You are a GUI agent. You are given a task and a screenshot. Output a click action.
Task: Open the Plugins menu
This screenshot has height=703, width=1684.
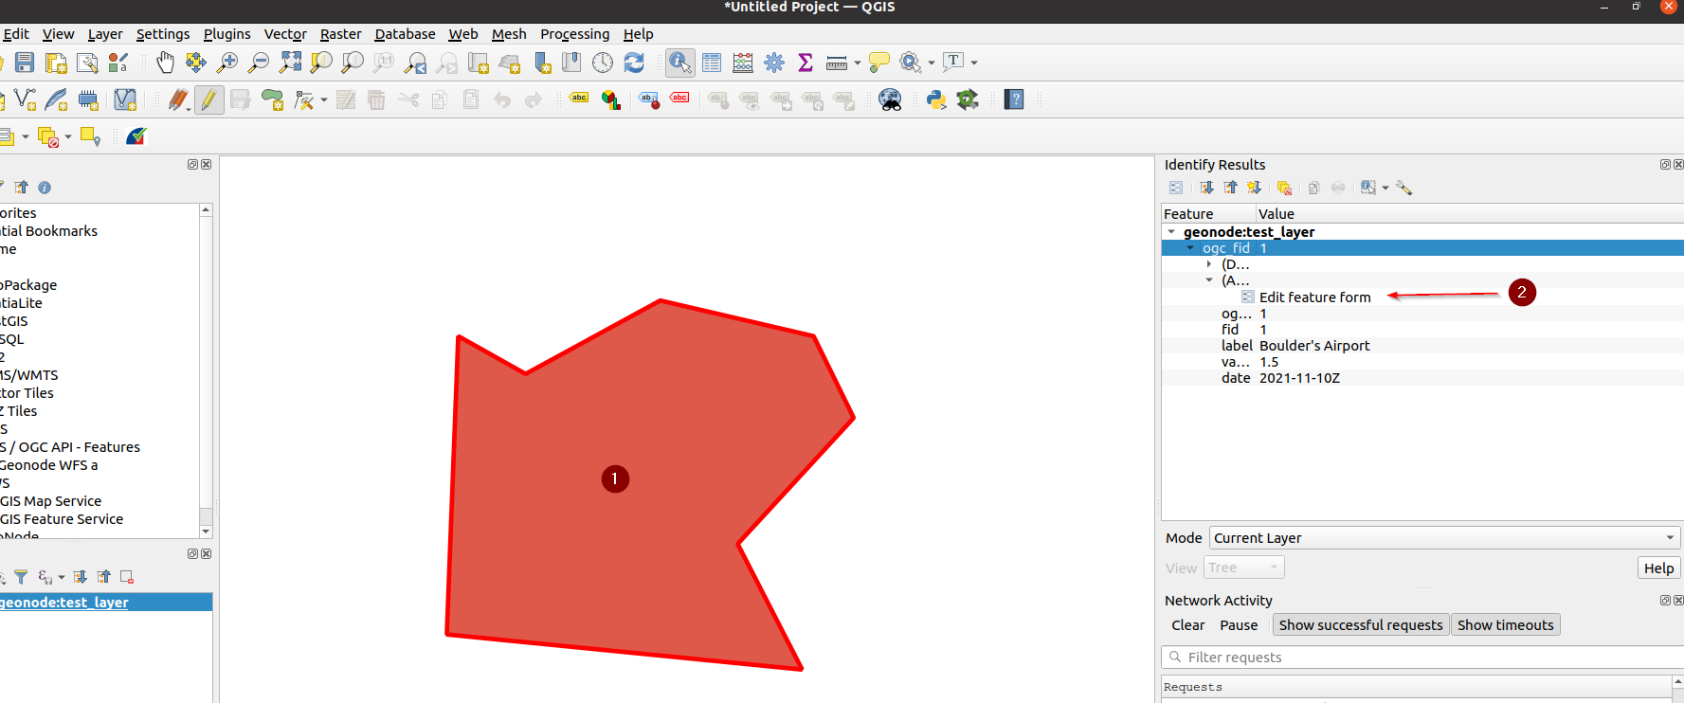click(x=227, y=34)
